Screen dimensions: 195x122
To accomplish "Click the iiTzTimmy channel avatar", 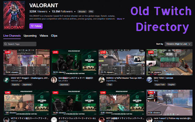I will (149, 120).
